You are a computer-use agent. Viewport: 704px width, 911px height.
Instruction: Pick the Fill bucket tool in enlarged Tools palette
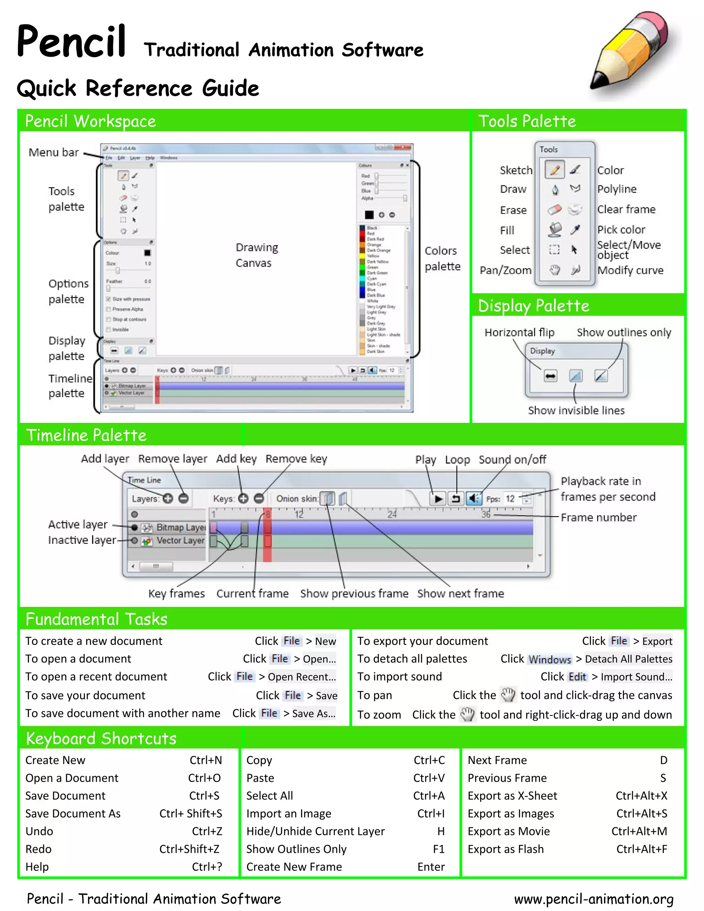(x=555, y=229)
